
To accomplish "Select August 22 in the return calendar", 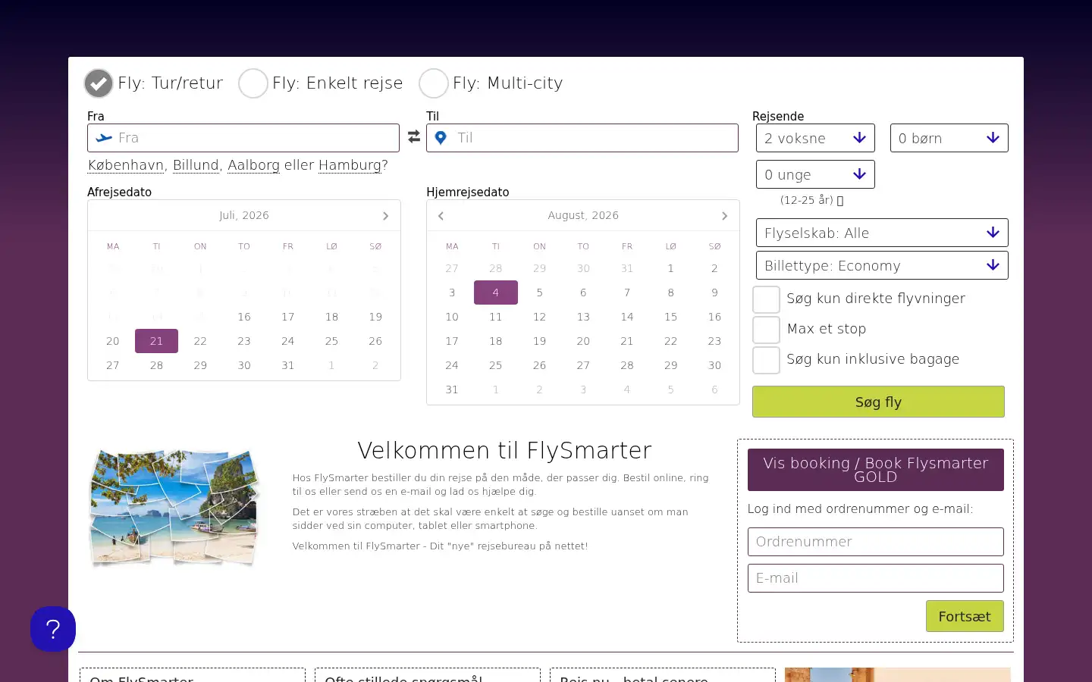I will coord(670,341).
